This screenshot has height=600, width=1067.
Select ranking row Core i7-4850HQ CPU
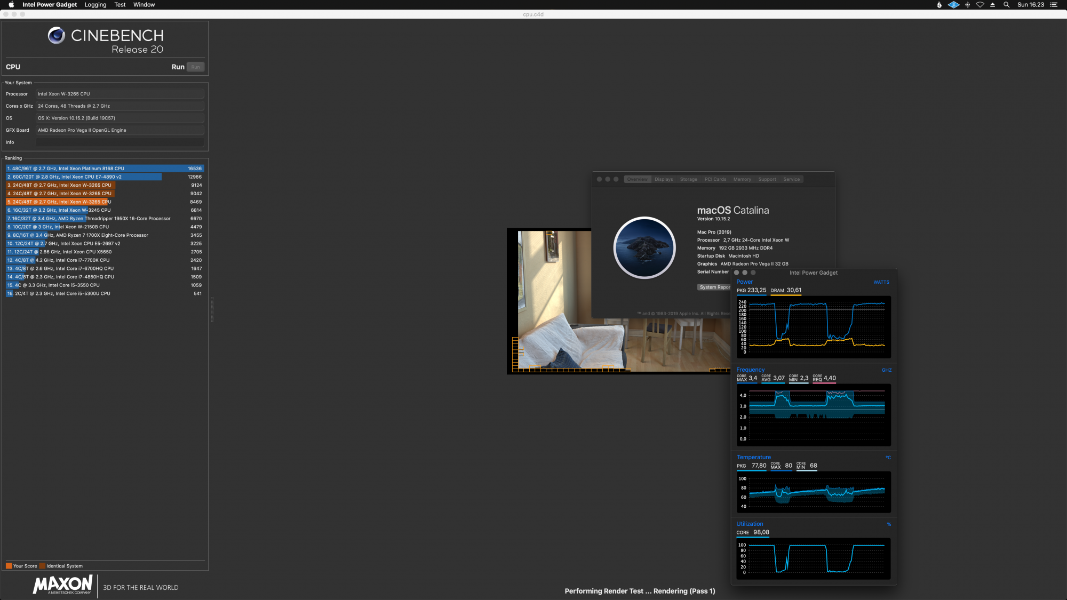(x=105, y=277)
